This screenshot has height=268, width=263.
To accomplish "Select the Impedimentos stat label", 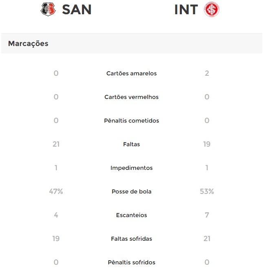I will click(131, 168).
